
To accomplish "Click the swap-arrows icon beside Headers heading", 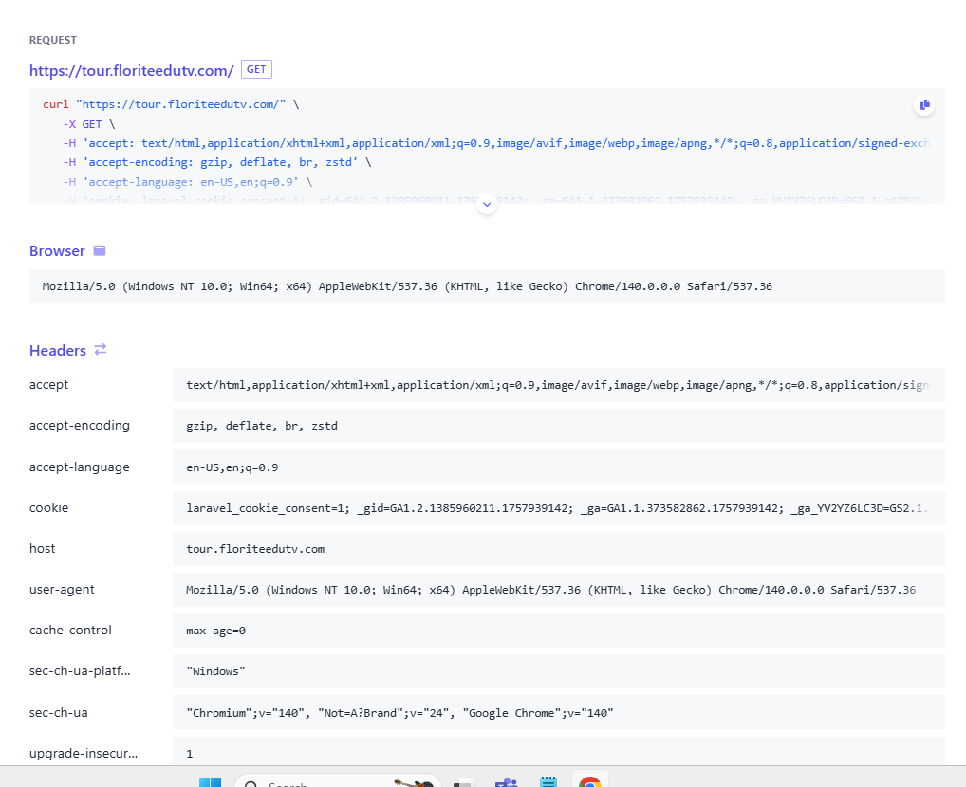I will click(101, 350).
